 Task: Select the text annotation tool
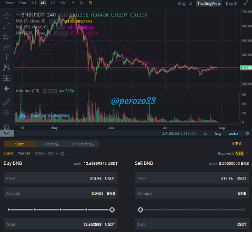[6, 57]
